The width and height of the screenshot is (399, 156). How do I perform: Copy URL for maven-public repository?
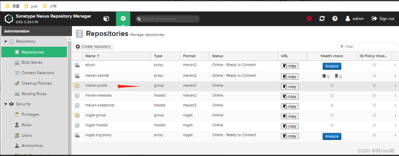tap(290, 87)
